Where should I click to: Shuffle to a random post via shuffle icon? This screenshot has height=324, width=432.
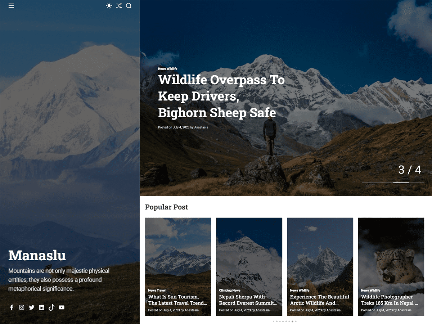[119, 6]
